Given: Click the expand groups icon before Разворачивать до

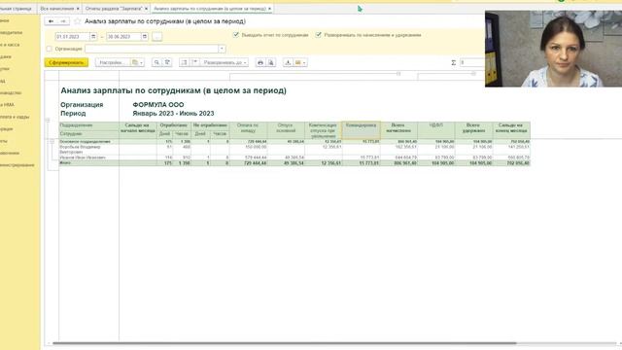Looking at the screenshot, I should 194,62.
